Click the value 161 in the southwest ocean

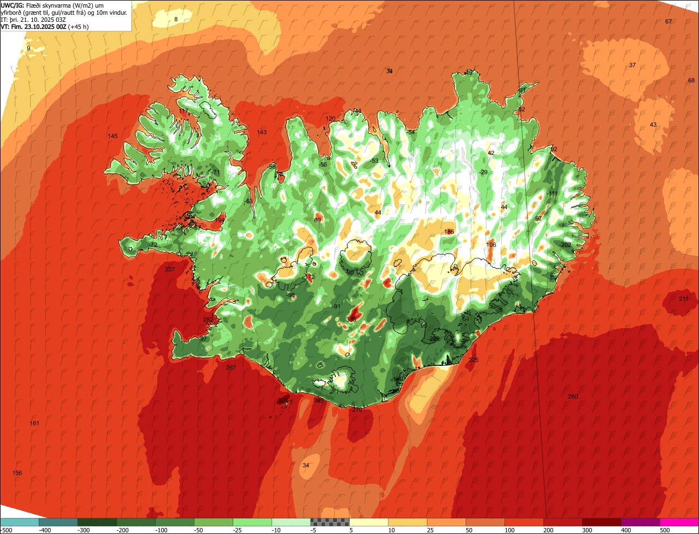(x=34, y=424)
